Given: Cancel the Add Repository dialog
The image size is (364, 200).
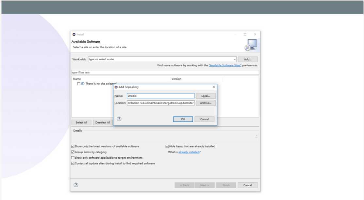Looking at the screenshot, I should (204, 119).
